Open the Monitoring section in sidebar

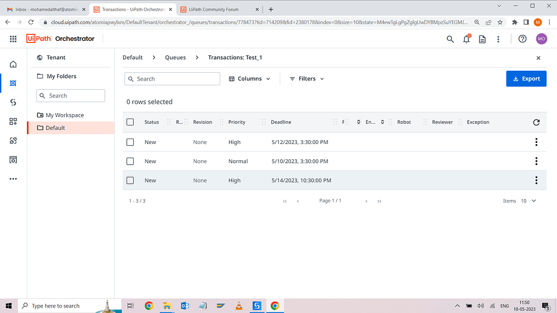coord(13,159)
